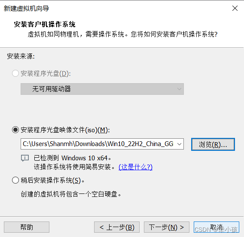Click the 新建虚拟机向导 title bar text
Screen dimensions: 244x237
[x=26, y=9]
